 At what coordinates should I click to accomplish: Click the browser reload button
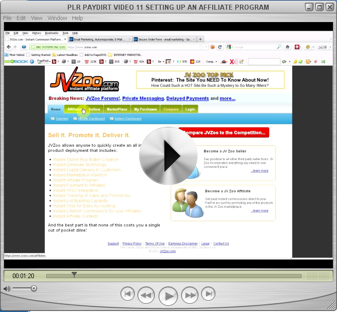(x=220, y=47)
